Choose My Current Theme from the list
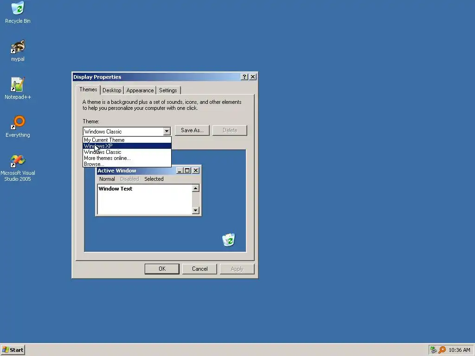The image size is (475, 356). [127, 140]
